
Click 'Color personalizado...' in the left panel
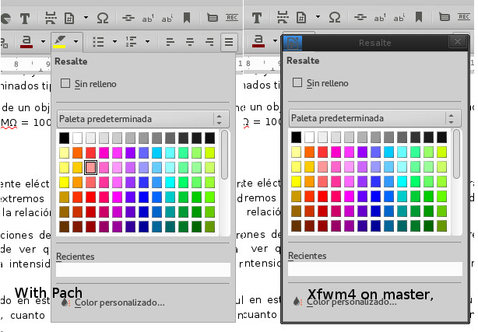click(118, 302)
